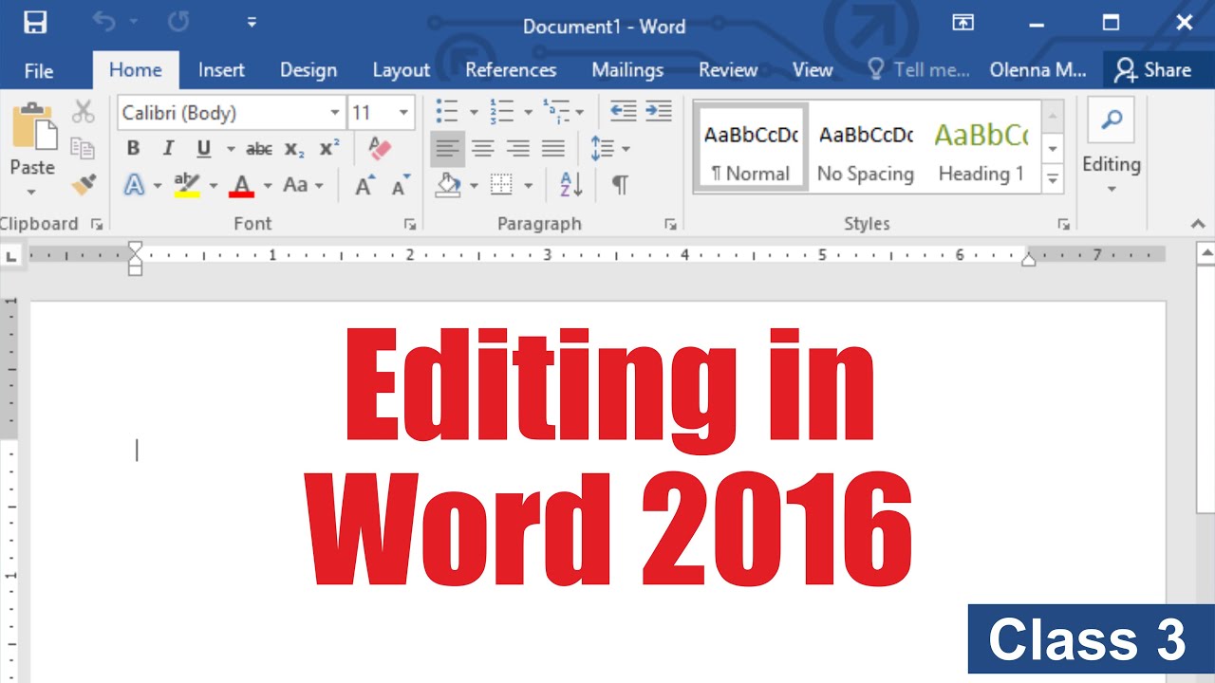Expand the Styles gallery More arrow
This screenshot has height=683, width=1215.
(x=1053, y=177)
